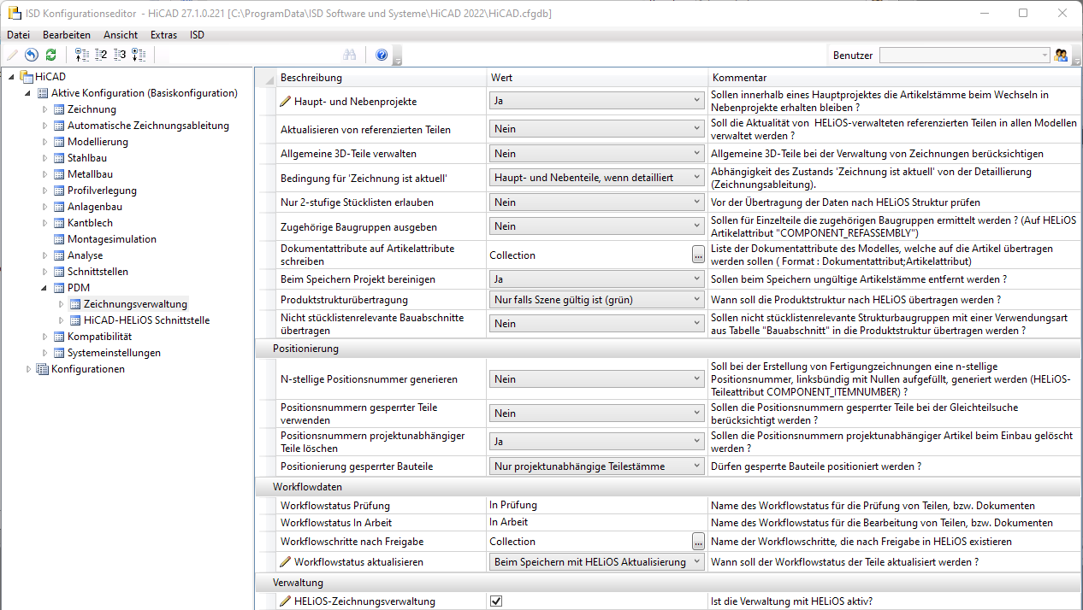Click the pencil icon beside Workflowstatus aktualisieren

(x=286, y=562)
